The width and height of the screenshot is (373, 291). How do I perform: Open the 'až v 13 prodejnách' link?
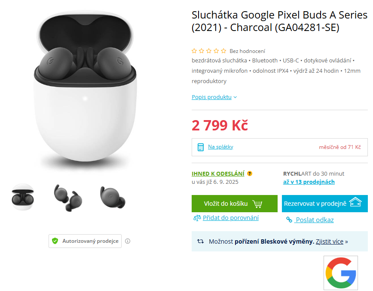tap(309, 182)
